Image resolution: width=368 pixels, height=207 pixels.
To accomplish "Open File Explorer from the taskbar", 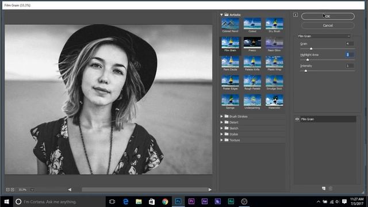I will [139, 202].
